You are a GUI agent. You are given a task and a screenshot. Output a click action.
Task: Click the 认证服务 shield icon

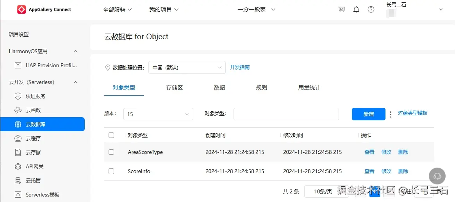pyautogui.click(x=18, y=96)
